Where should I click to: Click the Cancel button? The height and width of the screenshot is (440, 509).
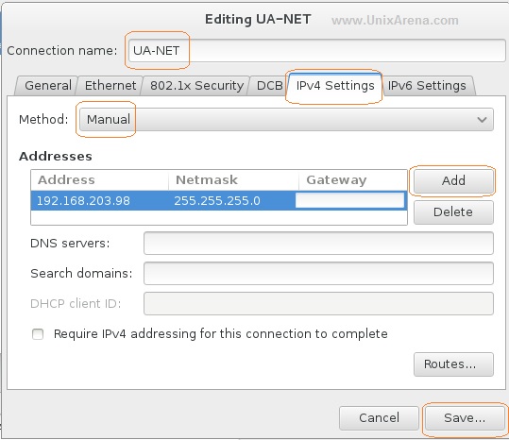(x=379, y=418)
